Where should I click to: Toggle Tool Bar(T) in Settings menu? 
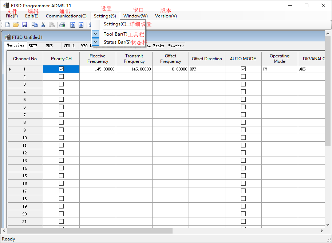click(x=115, y=34)
